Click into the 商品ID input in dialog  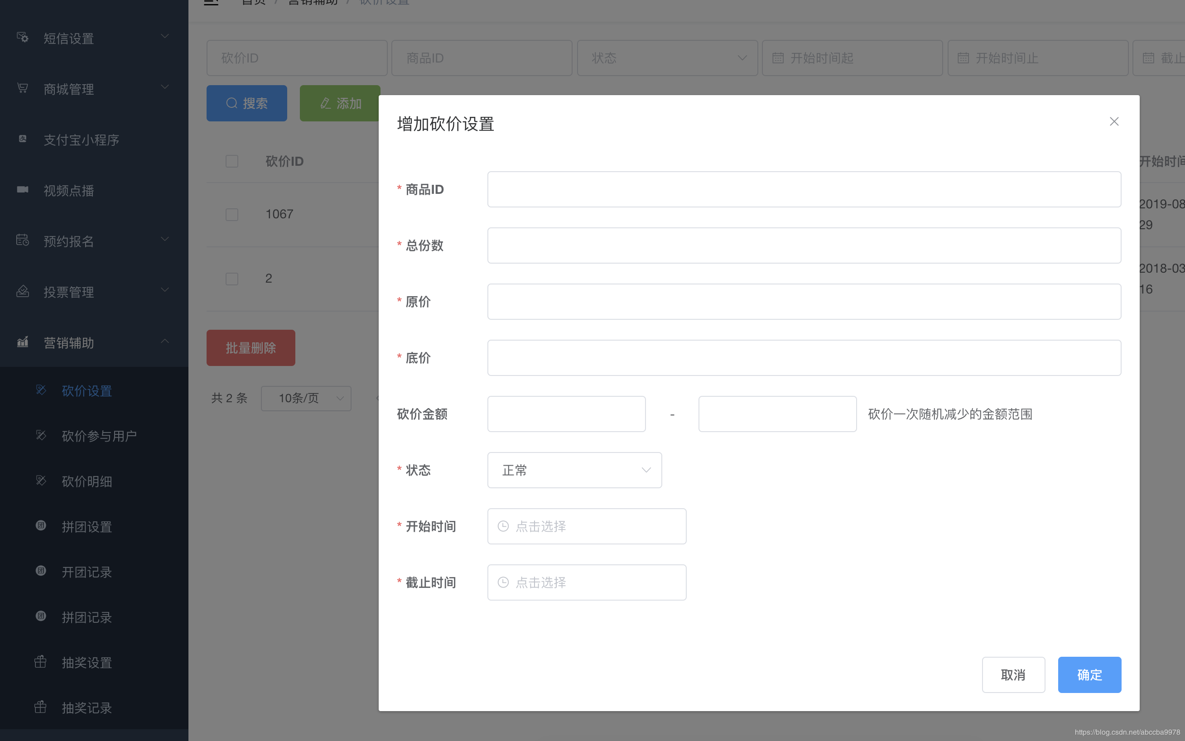[x=804, y=189]
